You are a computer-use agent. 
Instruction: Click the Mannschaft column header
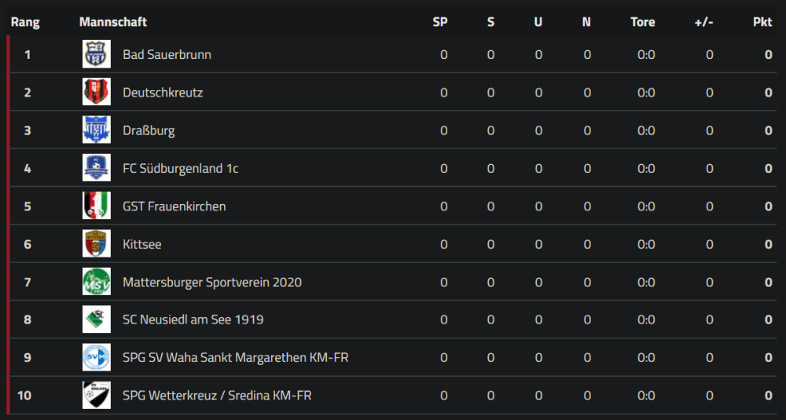pyautogui.click(x=113, y=22)
